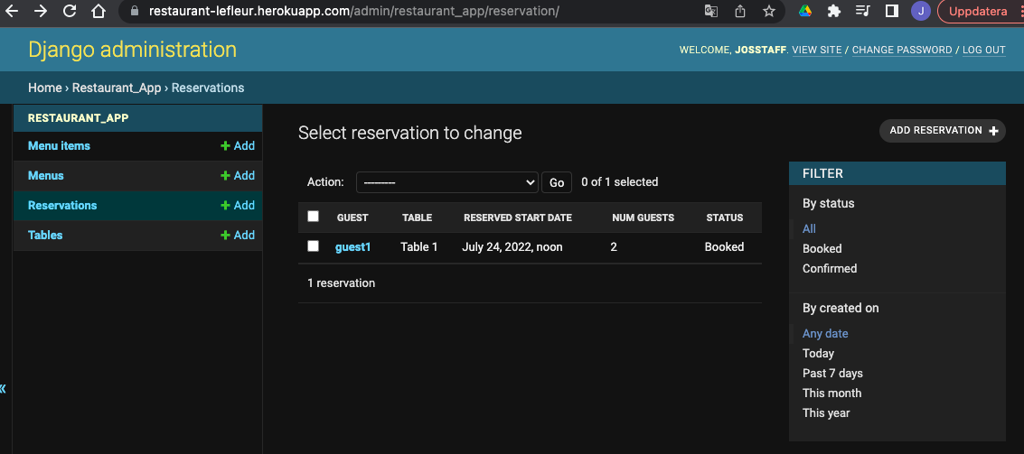Click the Booked status cell of guest1
Image resolution: width=1024 pixels, height=454 pixels.
coord(724,247)
